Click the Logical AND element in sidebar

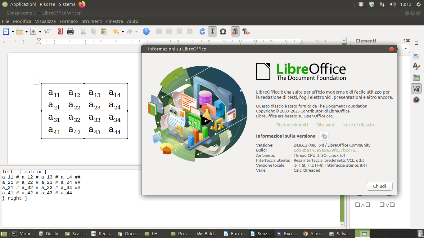[x=363, y=205]
